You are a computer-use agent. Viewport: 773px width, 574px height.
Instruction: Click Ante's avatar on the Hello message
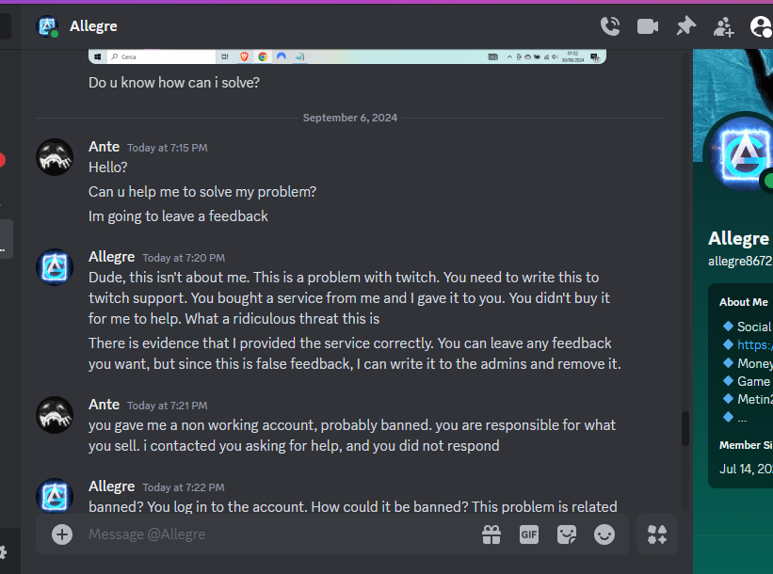[x=55, y=157]
